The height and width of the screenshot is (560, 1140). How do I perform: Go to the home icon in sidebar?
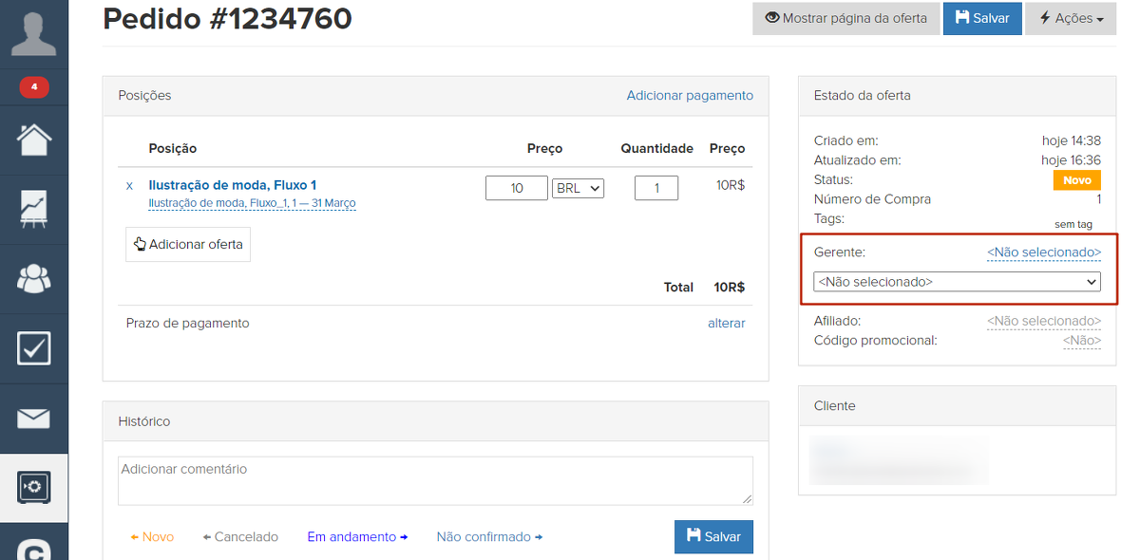(x=33, y=140)
